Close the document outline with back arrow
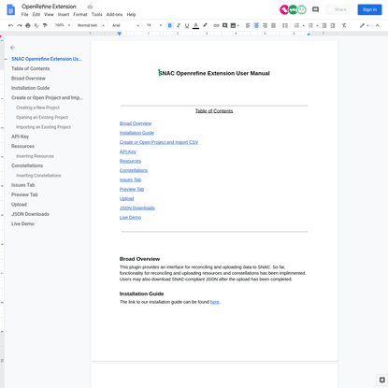The height and width of the screenshot is (388, 388). (13, 48)
